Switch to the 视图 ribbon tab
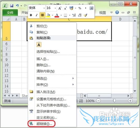 pos(102,13)
